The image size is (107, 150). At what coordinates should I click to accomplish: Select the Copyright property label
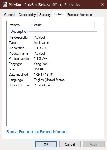tap(15, 64)
